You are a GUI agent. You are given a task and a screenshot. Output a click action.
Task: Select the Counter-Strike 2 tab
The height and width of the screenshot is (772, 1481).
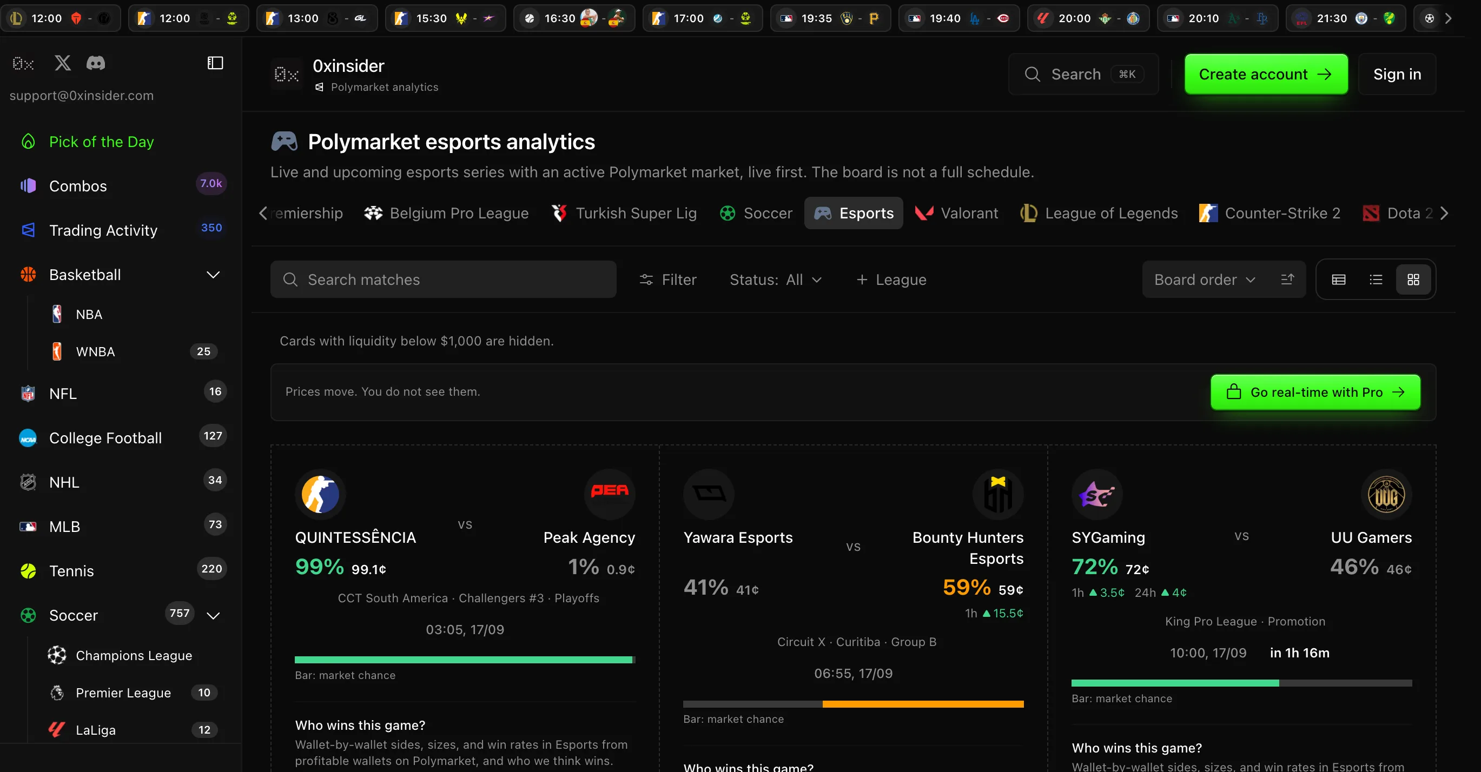1270,213
